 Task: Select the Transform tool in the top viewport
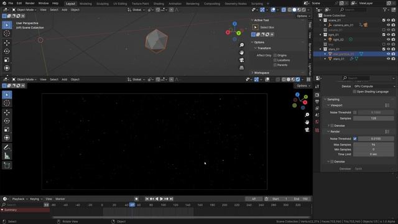(x=7, y=68)
